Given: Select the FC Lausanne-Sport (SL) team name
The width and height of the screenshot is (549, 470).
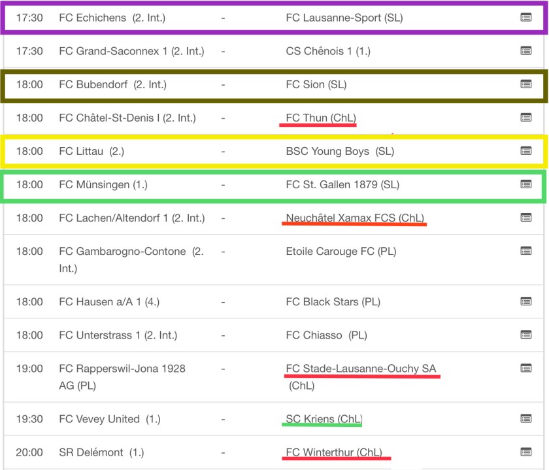Looking at the screenshot, I should point(344,18).
